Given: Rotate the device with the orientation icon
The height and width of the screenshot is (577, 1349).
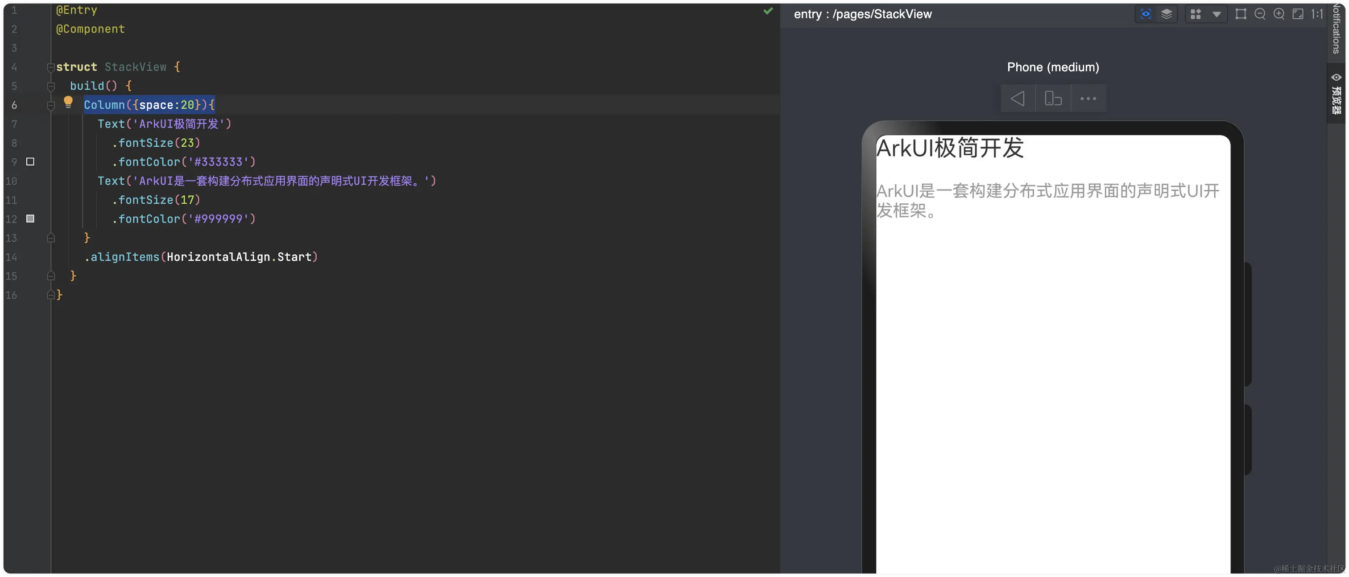Looking at the screenshot, I should pos(1053,99).
